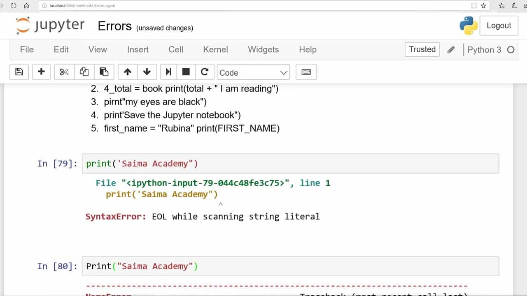Select the In [80] prompt label
527x296 pixels.
coord(57,266)
